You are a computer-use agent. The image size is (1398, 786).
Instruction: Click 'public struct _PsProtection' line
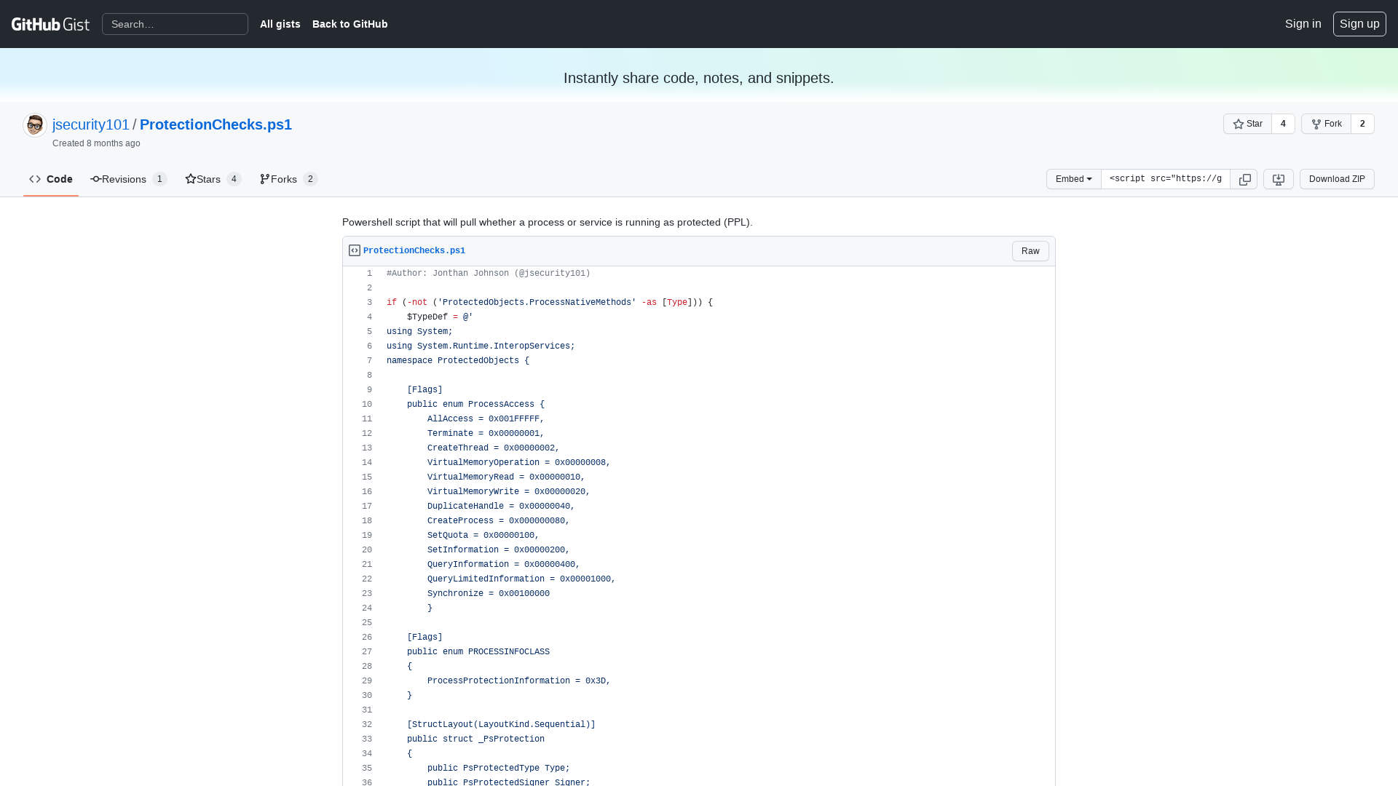(x=475, y=739)
